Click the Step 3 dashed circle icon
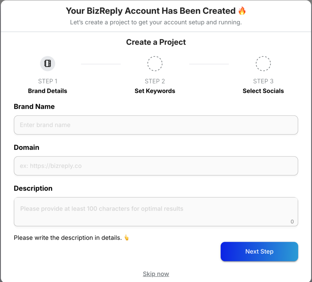The image size is (312, 282). pyautogui.click(x=263, y=64)
